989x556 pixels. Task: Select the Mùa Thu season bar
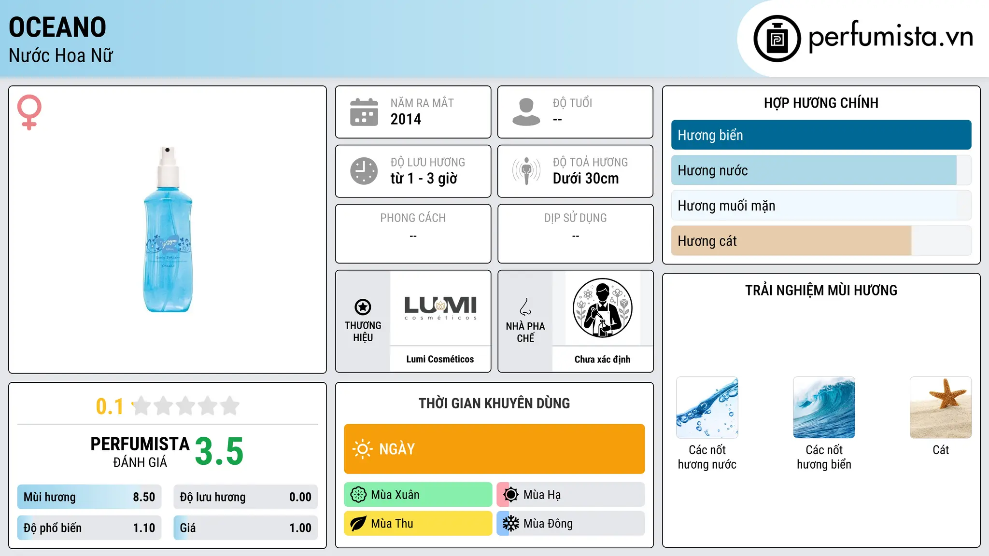click(x=418, y=524)
